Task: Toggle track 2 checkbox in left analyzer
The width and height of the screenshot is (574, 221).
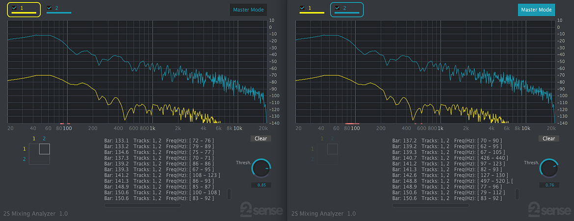Action: click(x=49, y=8)
